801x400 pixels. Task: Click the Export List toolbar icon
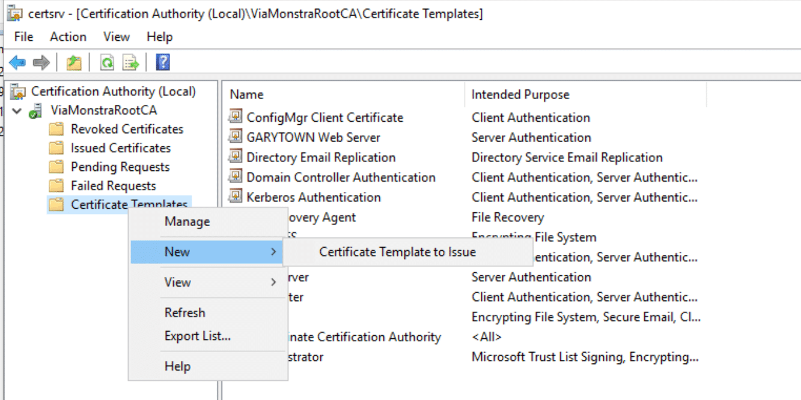click(130, 62)
